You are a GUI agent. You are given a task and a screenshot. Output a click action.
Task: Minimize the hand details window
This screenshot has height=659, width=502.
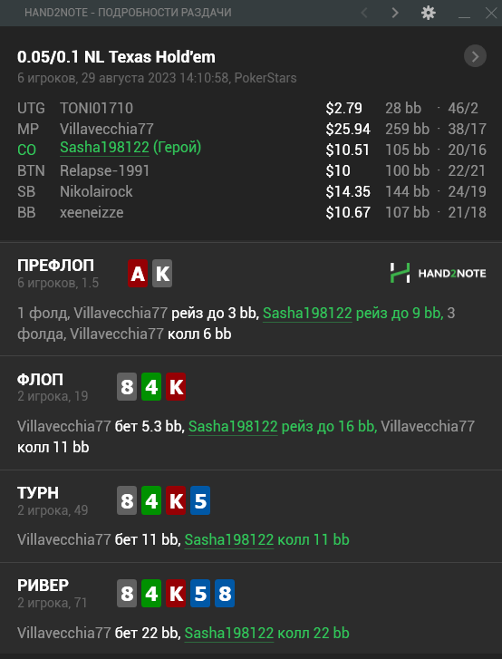point(464,13)
